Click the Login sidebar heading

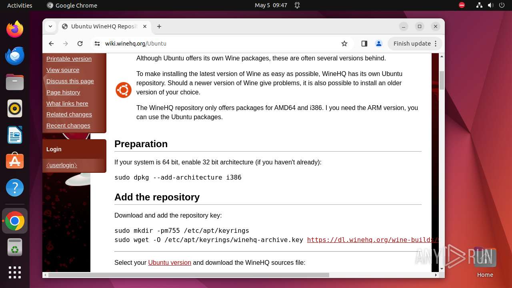54,149
